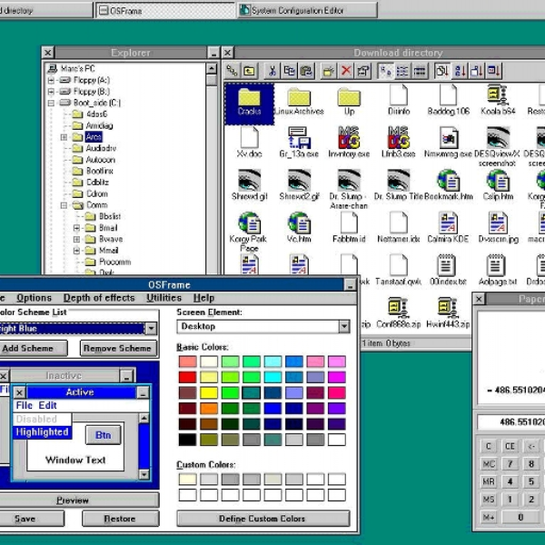545x545 pixels.
Task: Pick the pale yellow first custom color swatch
Action: click(x=187, y=480)
